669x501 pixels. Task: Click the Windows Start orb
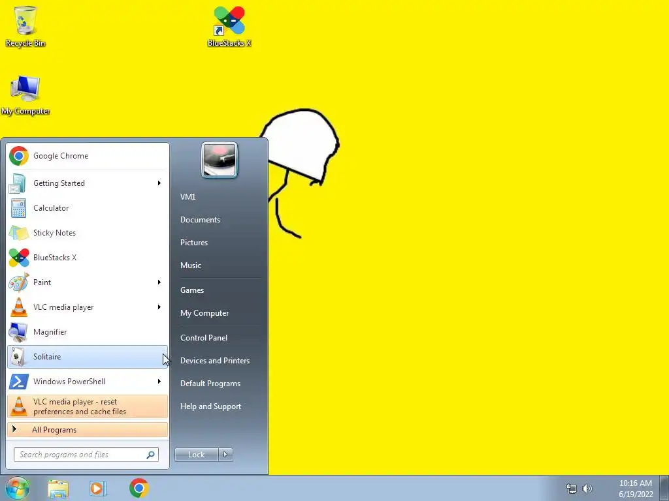tap(18, 488)
